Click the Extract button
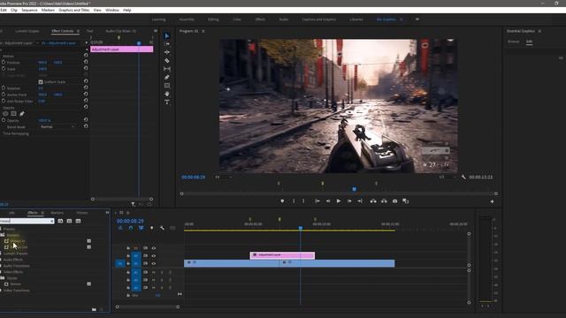 pyautogui.click(x=384, y=201)
